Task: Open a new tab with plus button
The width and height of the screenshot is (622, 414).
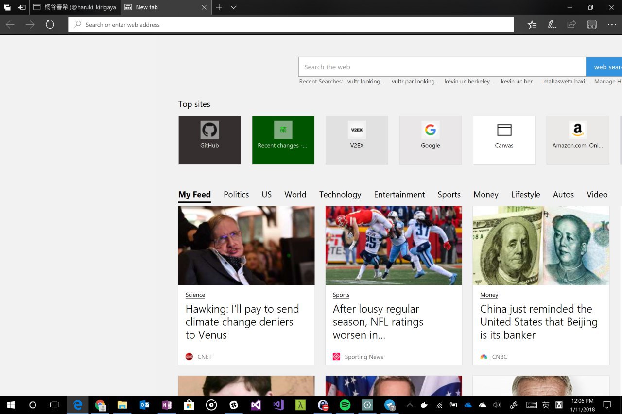Action: pos(219,7)
